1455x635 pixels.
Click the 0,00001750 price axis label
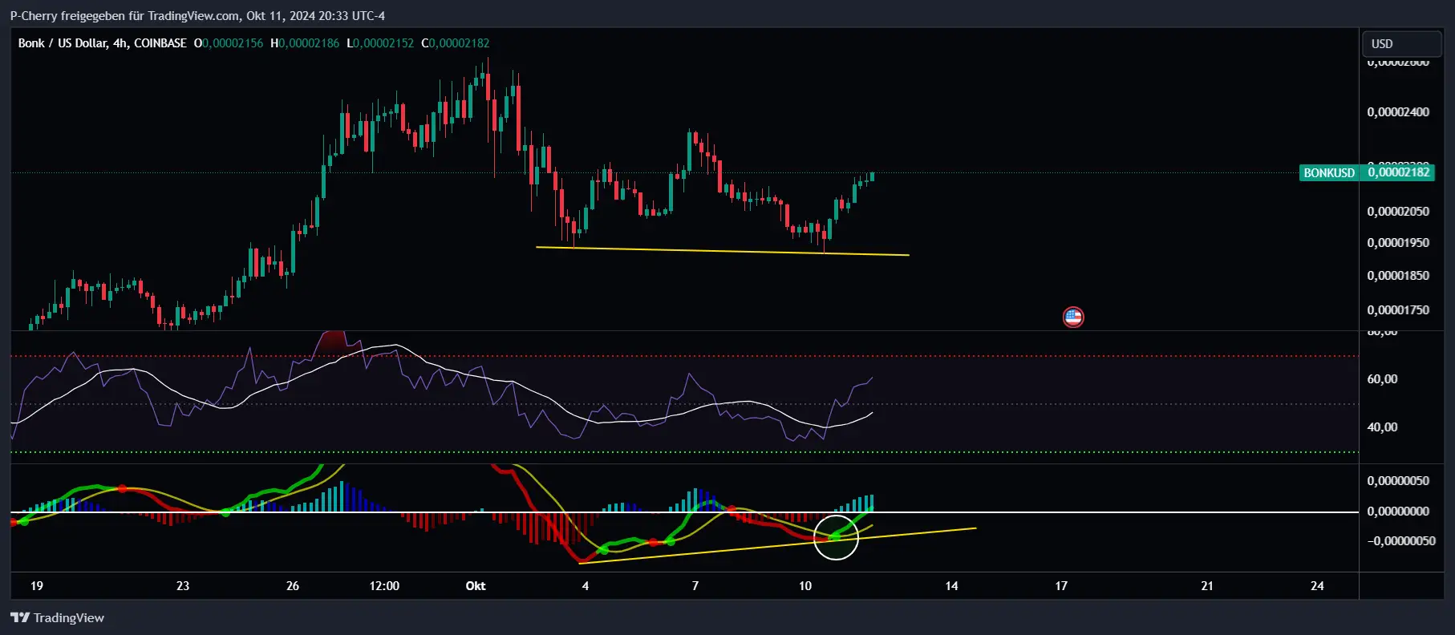pos(1398,310)
